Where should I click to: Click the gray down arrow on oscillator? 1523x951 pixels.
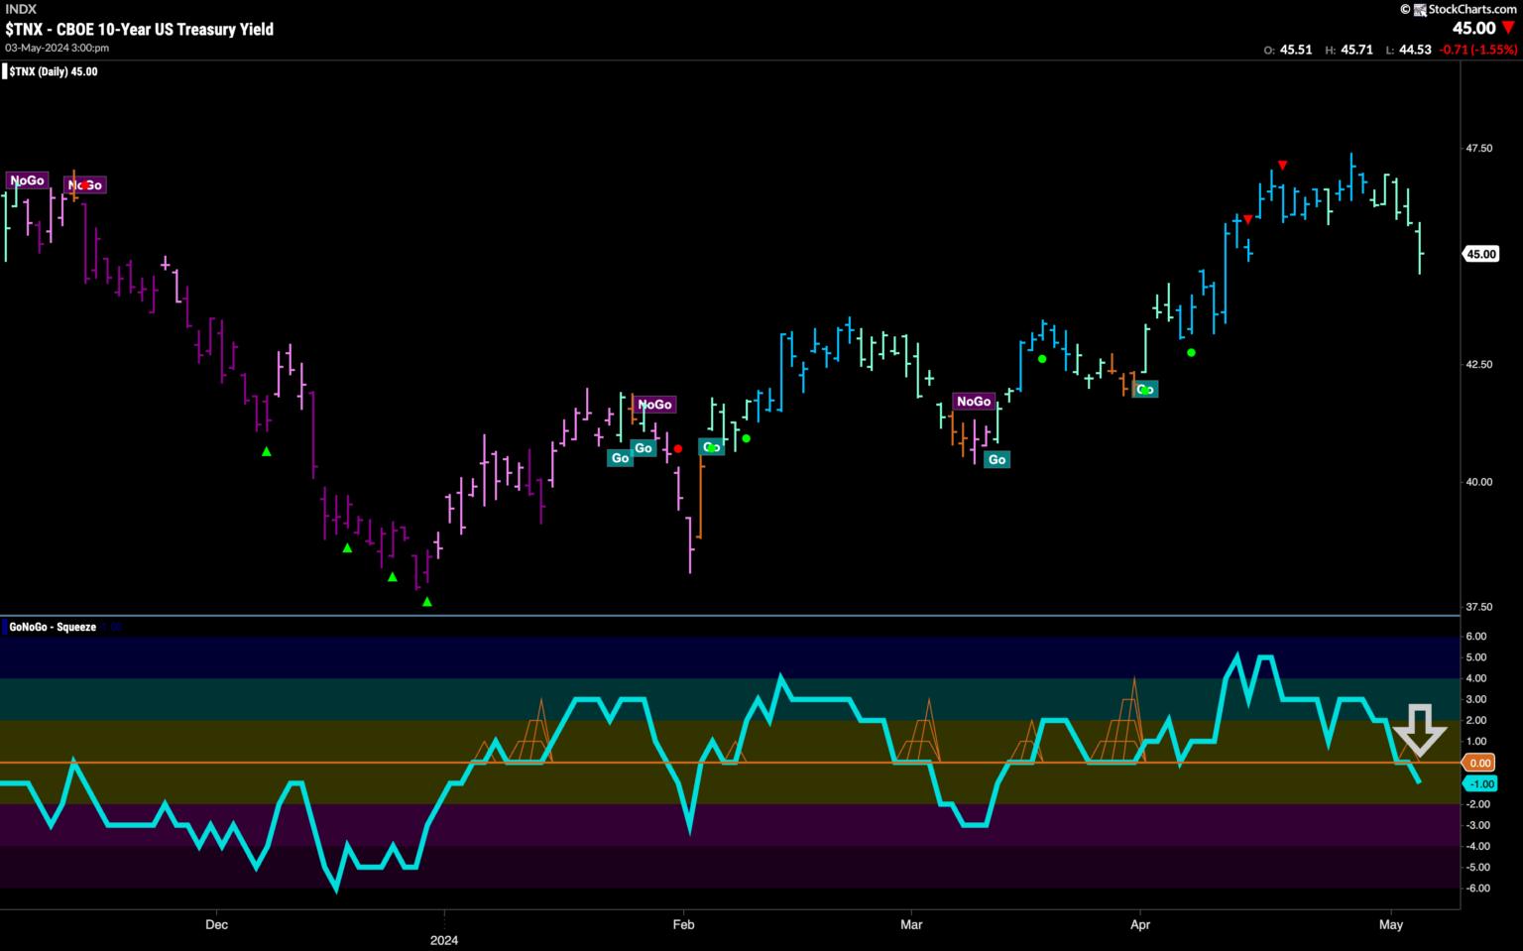1420,732
